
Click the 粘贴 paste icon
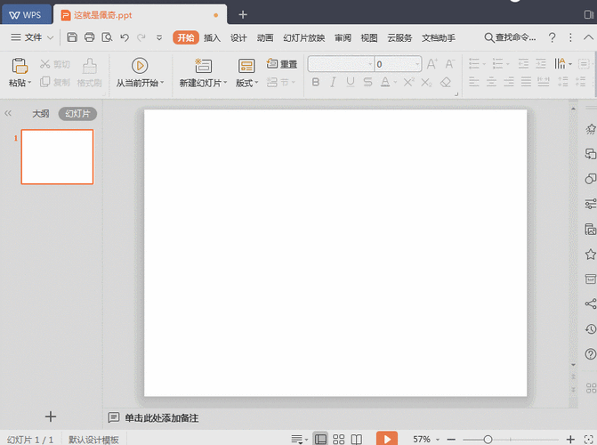pyautogui.click(x=20, y=66)
